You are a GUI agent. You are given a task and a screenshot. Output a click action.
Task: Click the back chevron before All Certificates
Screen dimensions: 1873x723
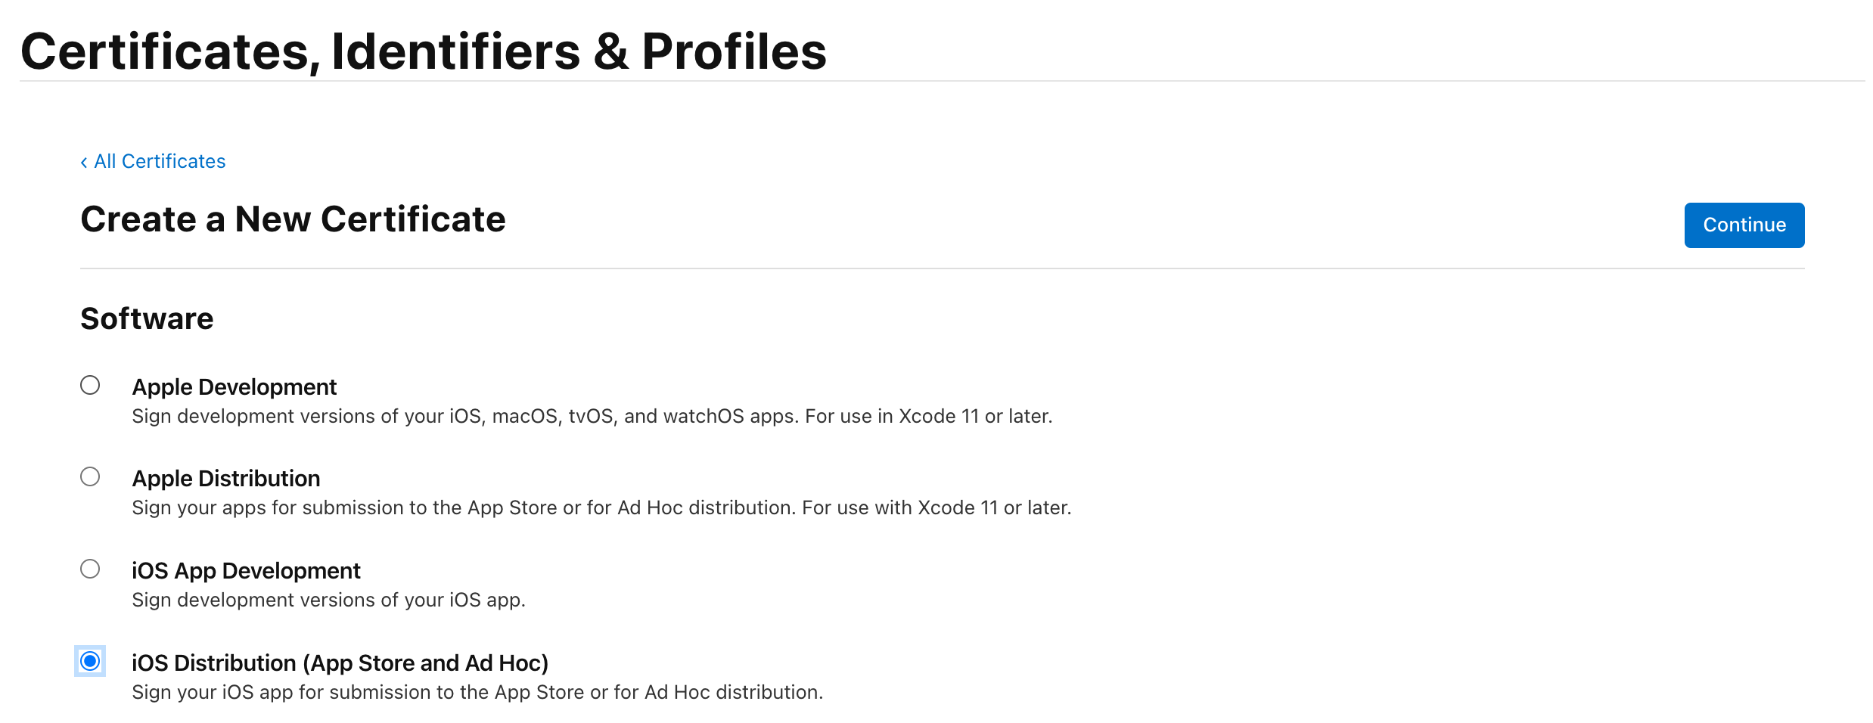(84, 161)
